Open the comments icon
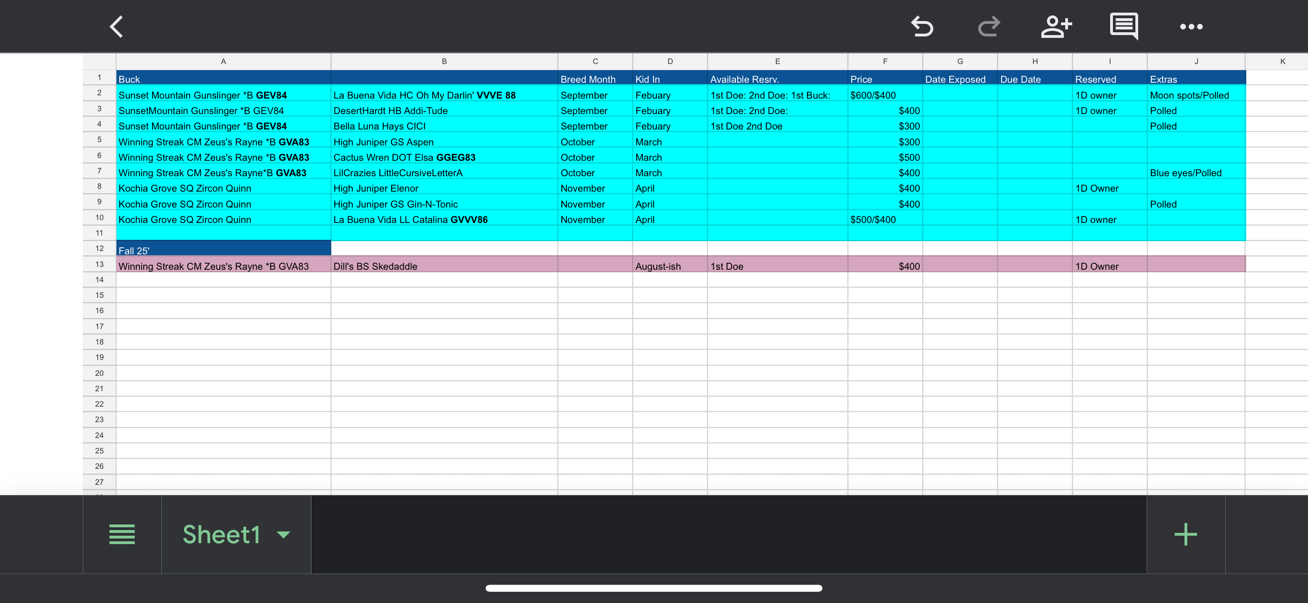This screenshot has height=603, width=1308. [x=1124, y=26]
